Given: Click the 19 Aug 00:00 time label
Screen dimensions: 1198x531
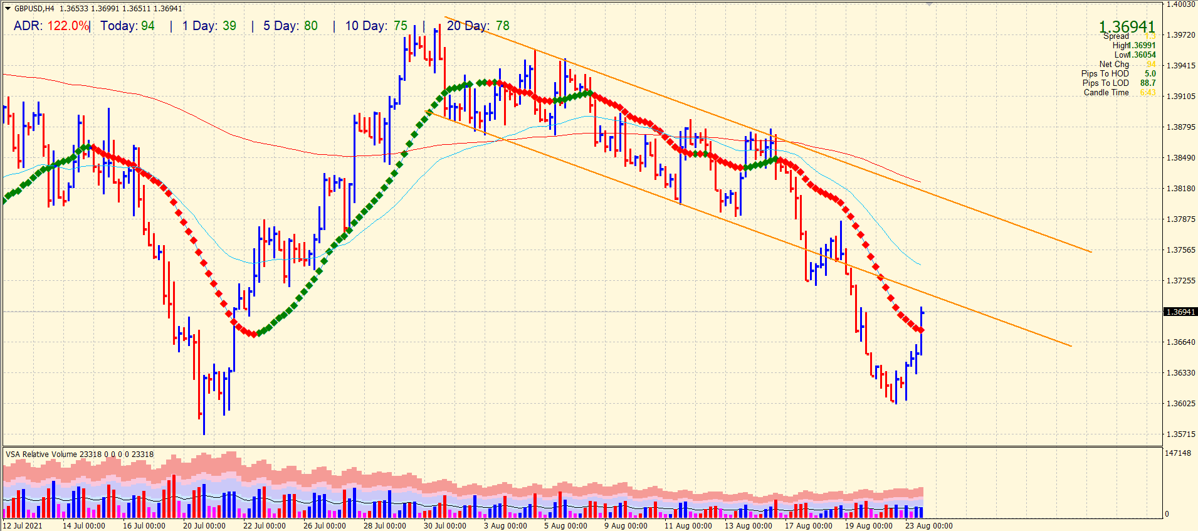Looking at the screenshot, I should (869, 525).
